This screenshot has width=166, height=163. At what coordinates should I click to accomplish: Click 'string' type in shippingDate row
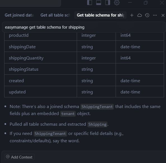pyautogui.click(x=87, y=47)
